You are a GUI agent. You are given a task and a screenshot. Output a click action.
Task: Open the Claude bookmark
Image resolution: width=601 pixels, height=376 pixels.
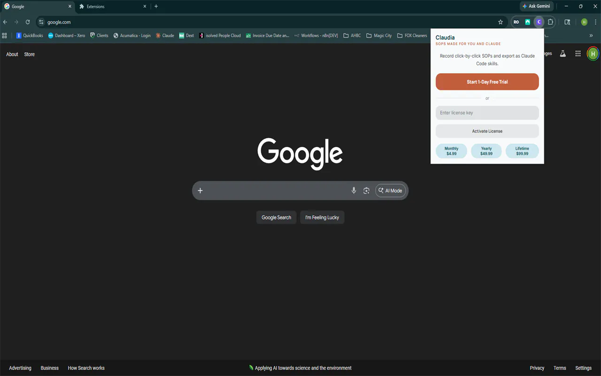click(165, 35)
